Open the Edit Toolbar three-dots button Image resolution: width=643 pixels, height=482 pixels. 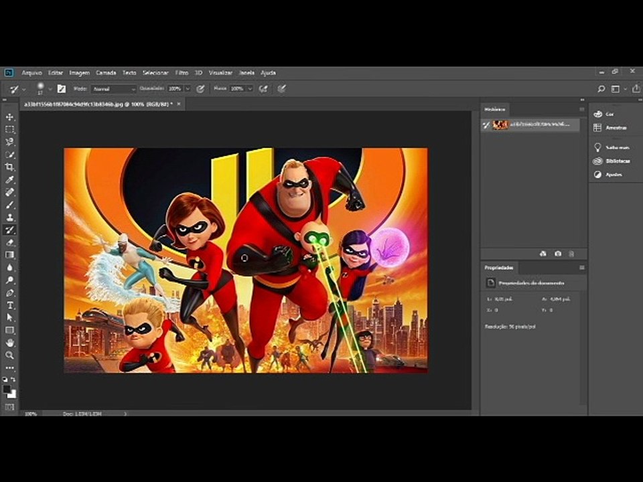(9, 368)
